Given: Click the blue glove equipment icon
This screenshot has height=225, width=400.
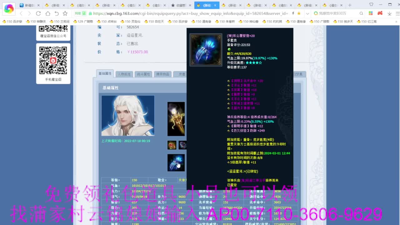Looking at the screenshot, I should click(176, 162).
